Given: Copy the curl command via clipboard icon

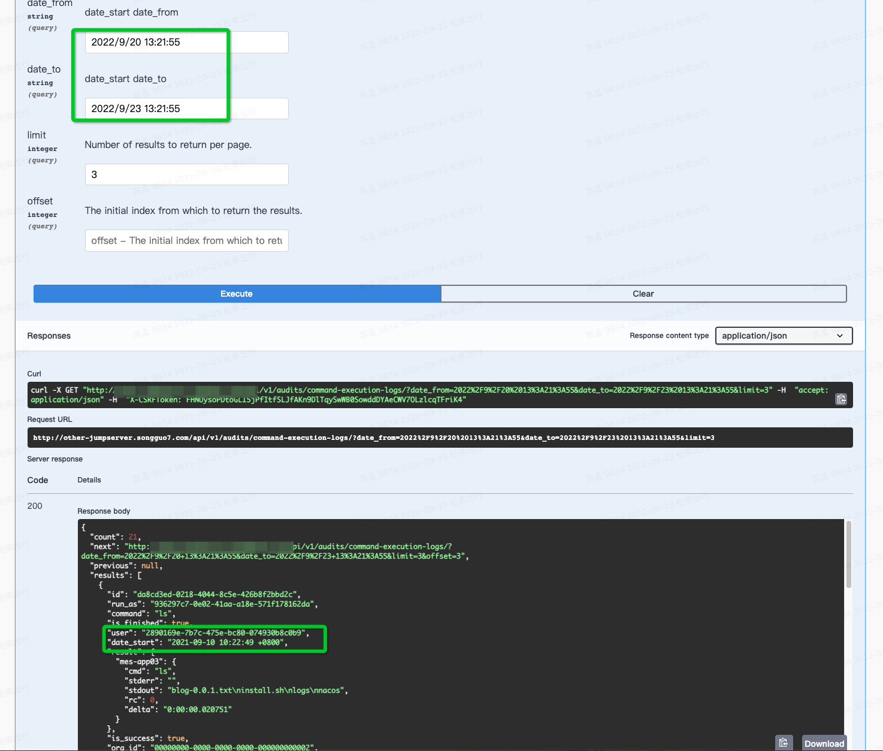Looking at the screenshot, I should tap(841, 397).
